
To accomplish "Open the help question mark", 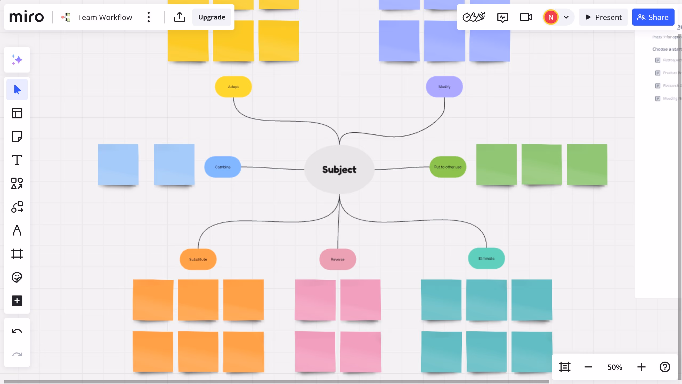I will pos(665,367).
